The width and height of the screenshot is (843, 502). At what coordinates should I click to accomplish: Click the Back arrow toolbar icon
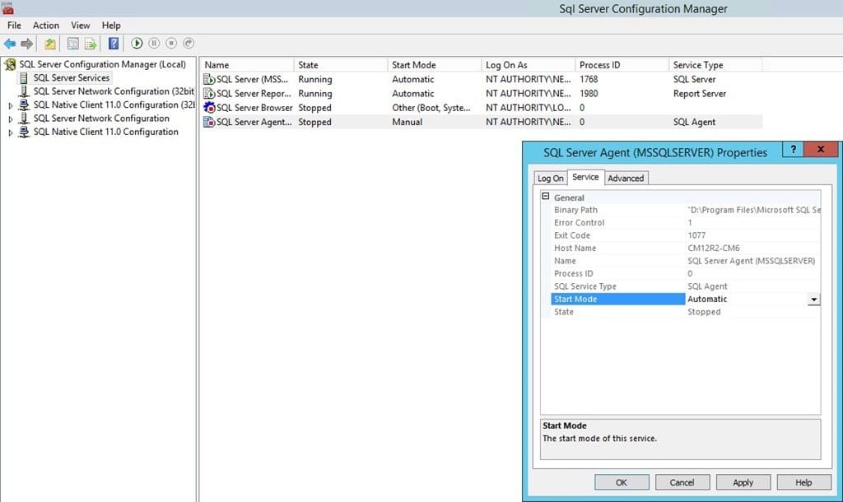[x=10, y=44]
